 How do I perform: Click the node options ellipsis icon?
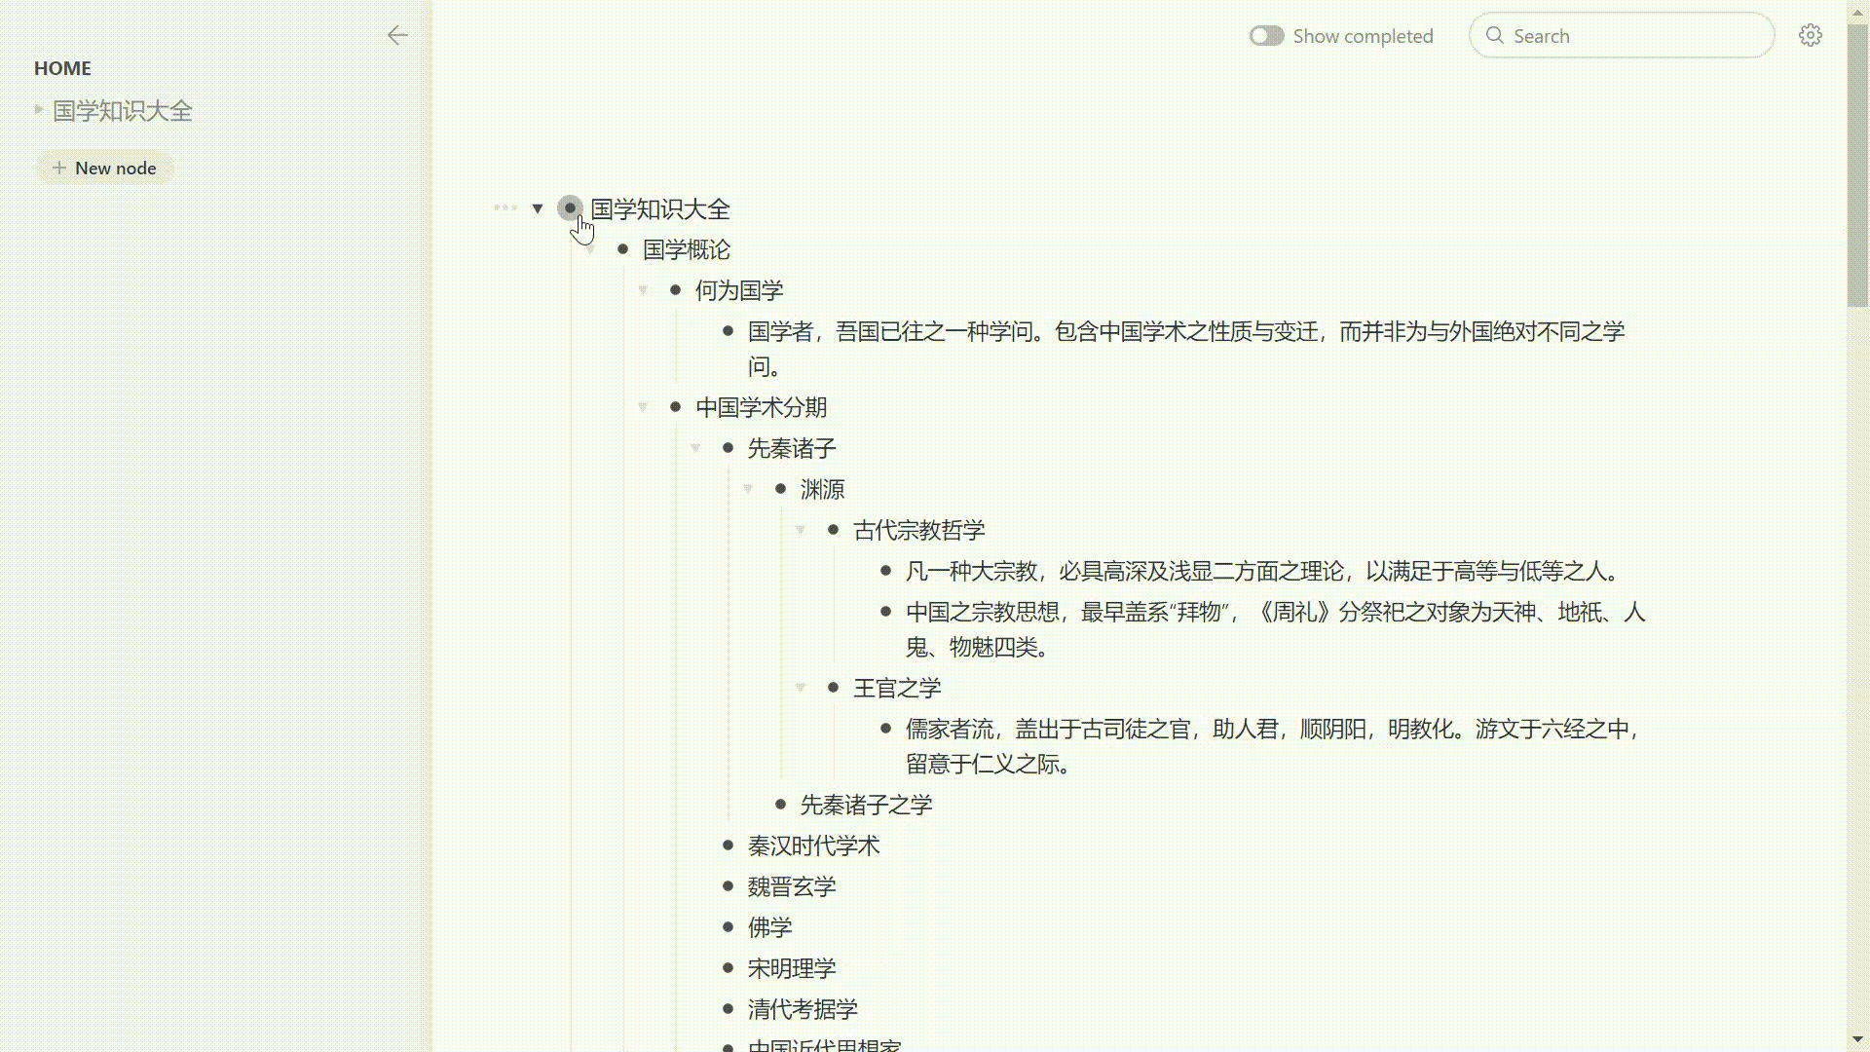503,208
